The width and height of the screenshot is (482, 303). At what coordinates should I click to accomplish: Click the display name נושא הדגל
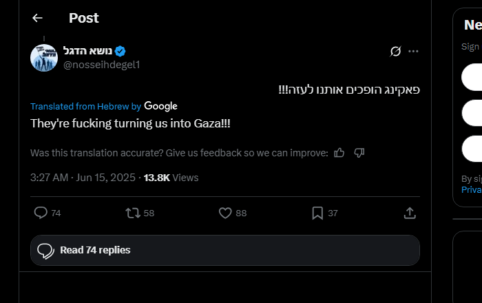tap(87, 51)
